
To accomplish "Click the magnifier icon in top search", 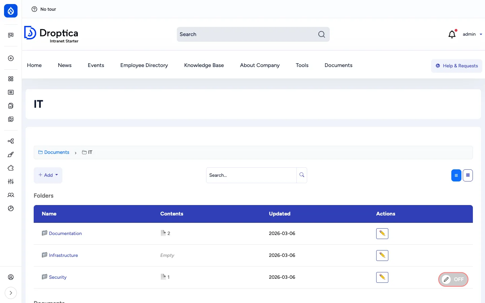I will 322,34.
